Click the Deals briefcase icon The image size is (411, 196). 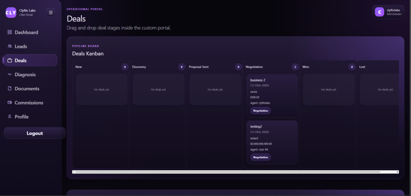pyautogui.click(x=10, y=61)
